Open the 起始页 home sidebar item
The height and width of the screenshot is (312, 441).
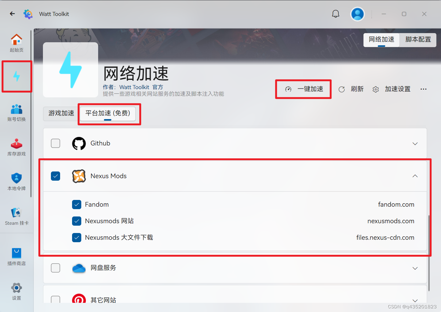pos(17,43)
